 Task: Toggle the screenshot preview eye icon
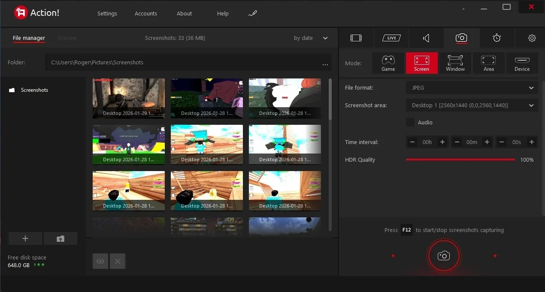point(100,261)
